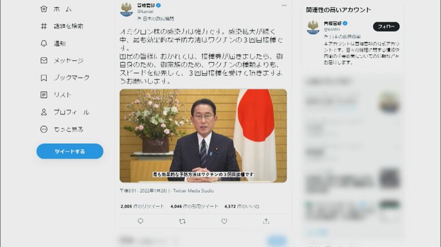Open the Lists icon
Image resolution: width=441 pixels, height=247 pixels.
click(x=44, y=95)
